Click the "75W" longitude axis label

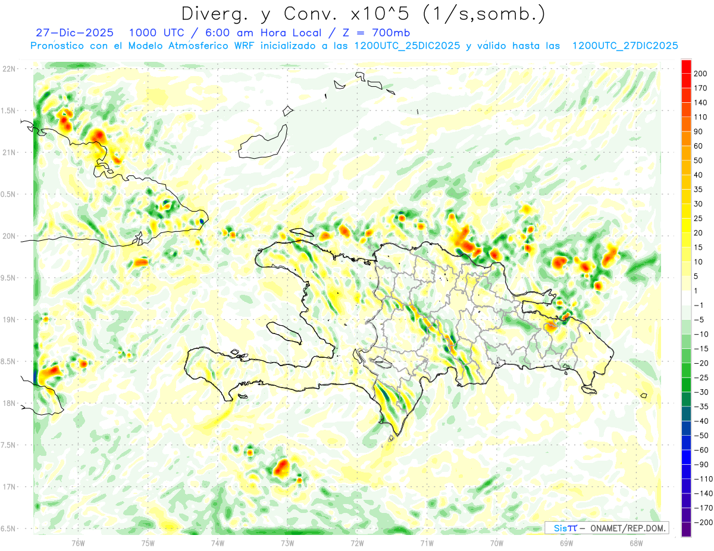pyautogui.click(x=148, y=544)
